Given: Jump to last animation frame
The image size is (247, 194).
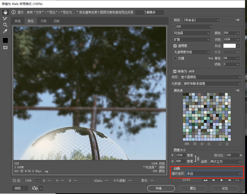Looking at the screenshot, I should (x=238, y=180).
